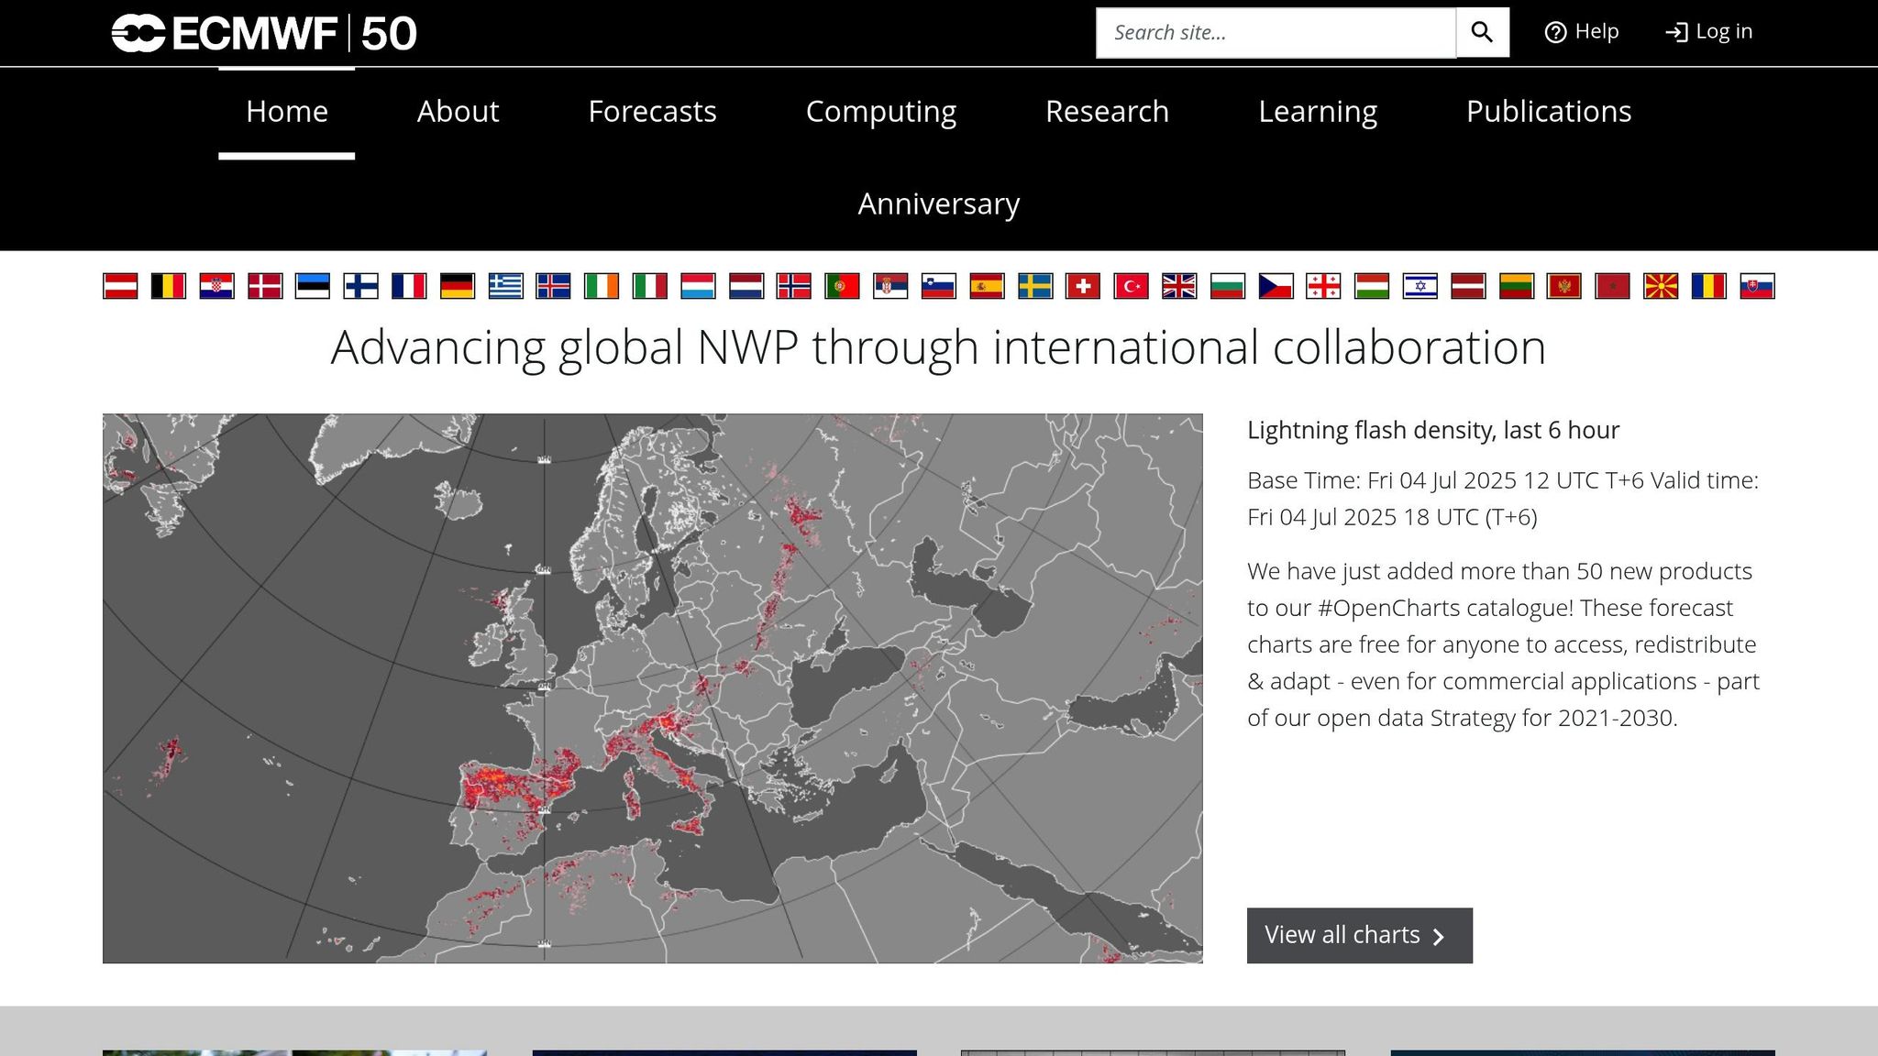Click the Help question mark icon
This screenshot has width=1878, height=1056.
coord(1555,32)
